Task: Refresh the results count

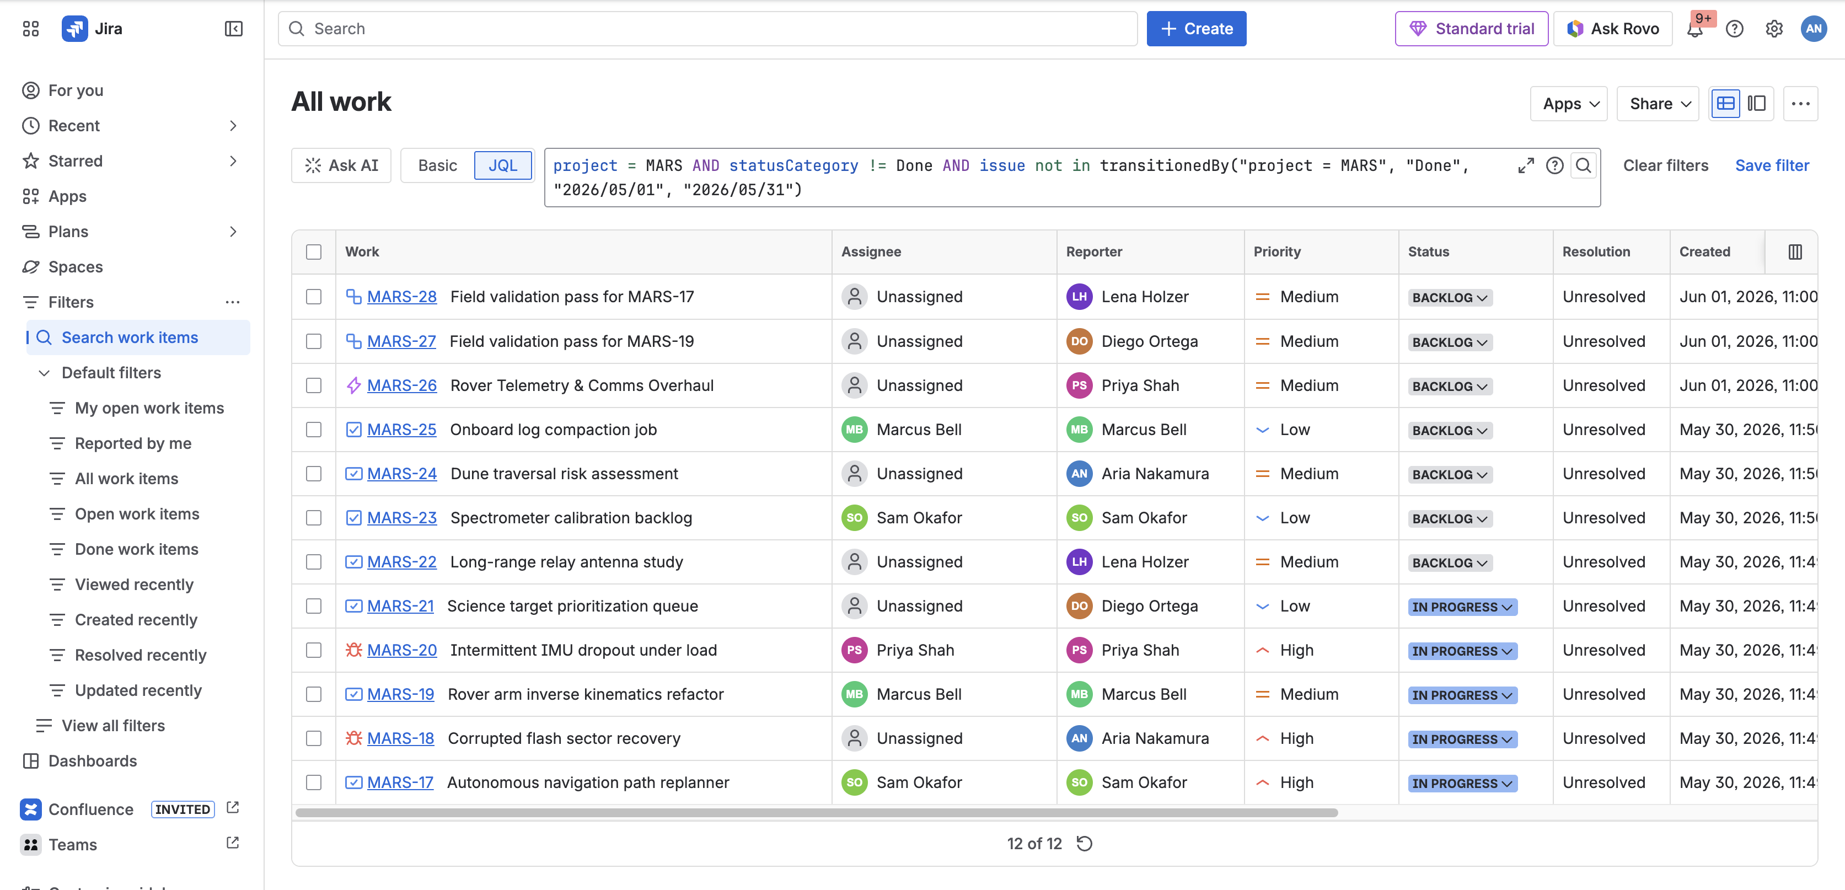Action: (1085, 844)
